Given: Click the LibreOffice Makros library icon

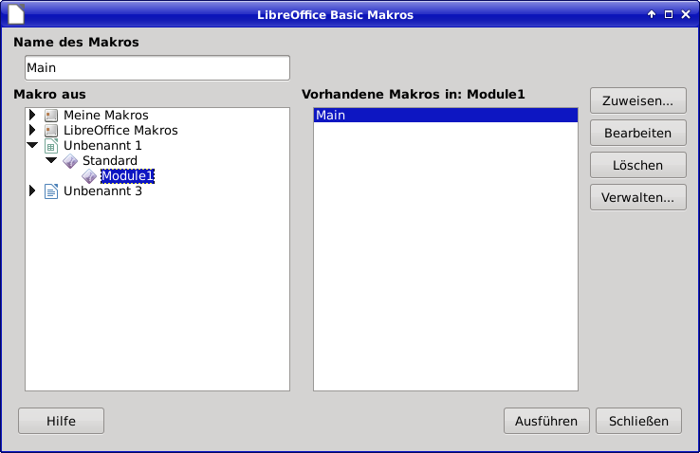Looking at the screenshot, I should tap(51, 131).
